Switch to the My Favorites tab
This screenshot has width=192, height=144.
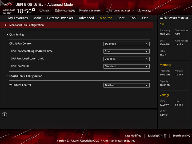point(18,18)
